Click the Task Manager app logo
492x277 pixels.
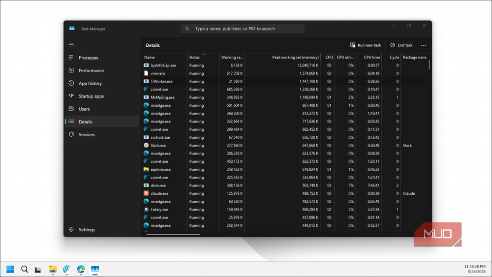72,28
